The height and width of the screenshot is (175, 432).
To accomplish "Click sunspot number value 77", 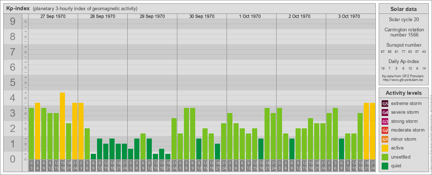I will (x=403, y=52).
